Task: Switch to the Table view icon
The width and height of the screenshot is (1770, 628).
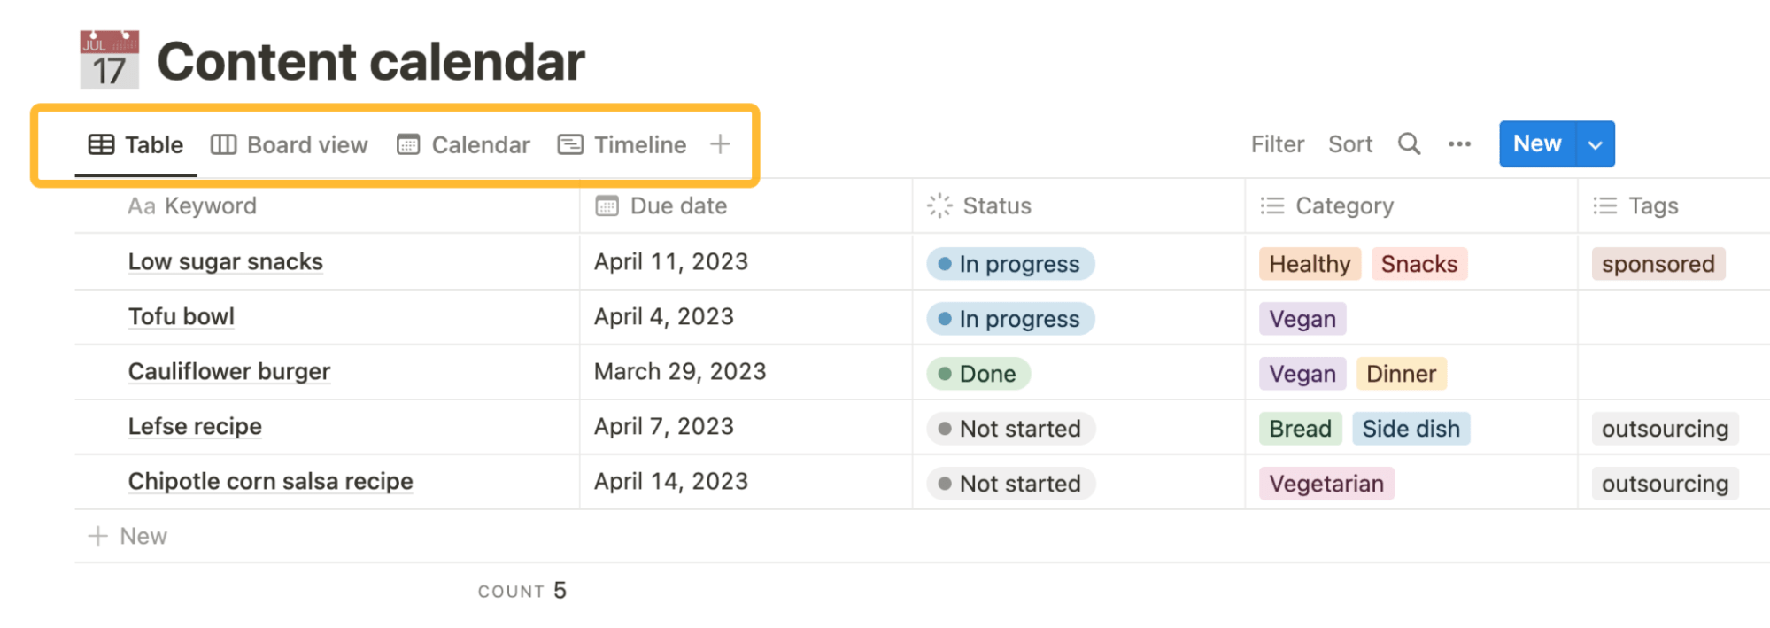Action: click(101, 143)
